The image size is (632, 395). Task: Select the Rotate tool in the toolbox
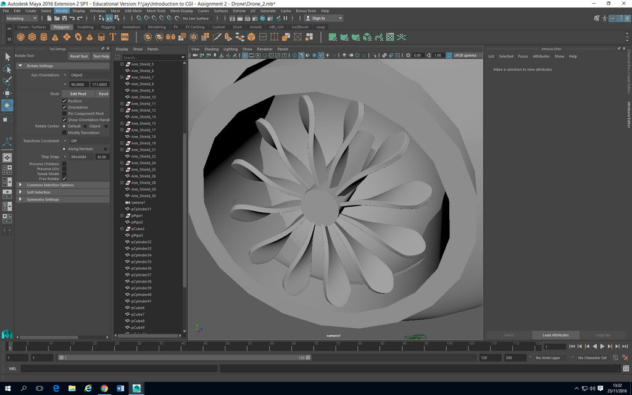click(7, 105)
